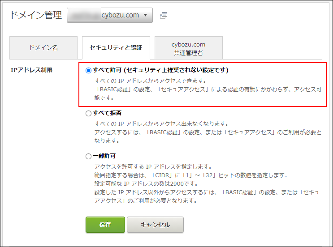
Task: Enable the 一部許可 radio option
Action: coord(88,156)
